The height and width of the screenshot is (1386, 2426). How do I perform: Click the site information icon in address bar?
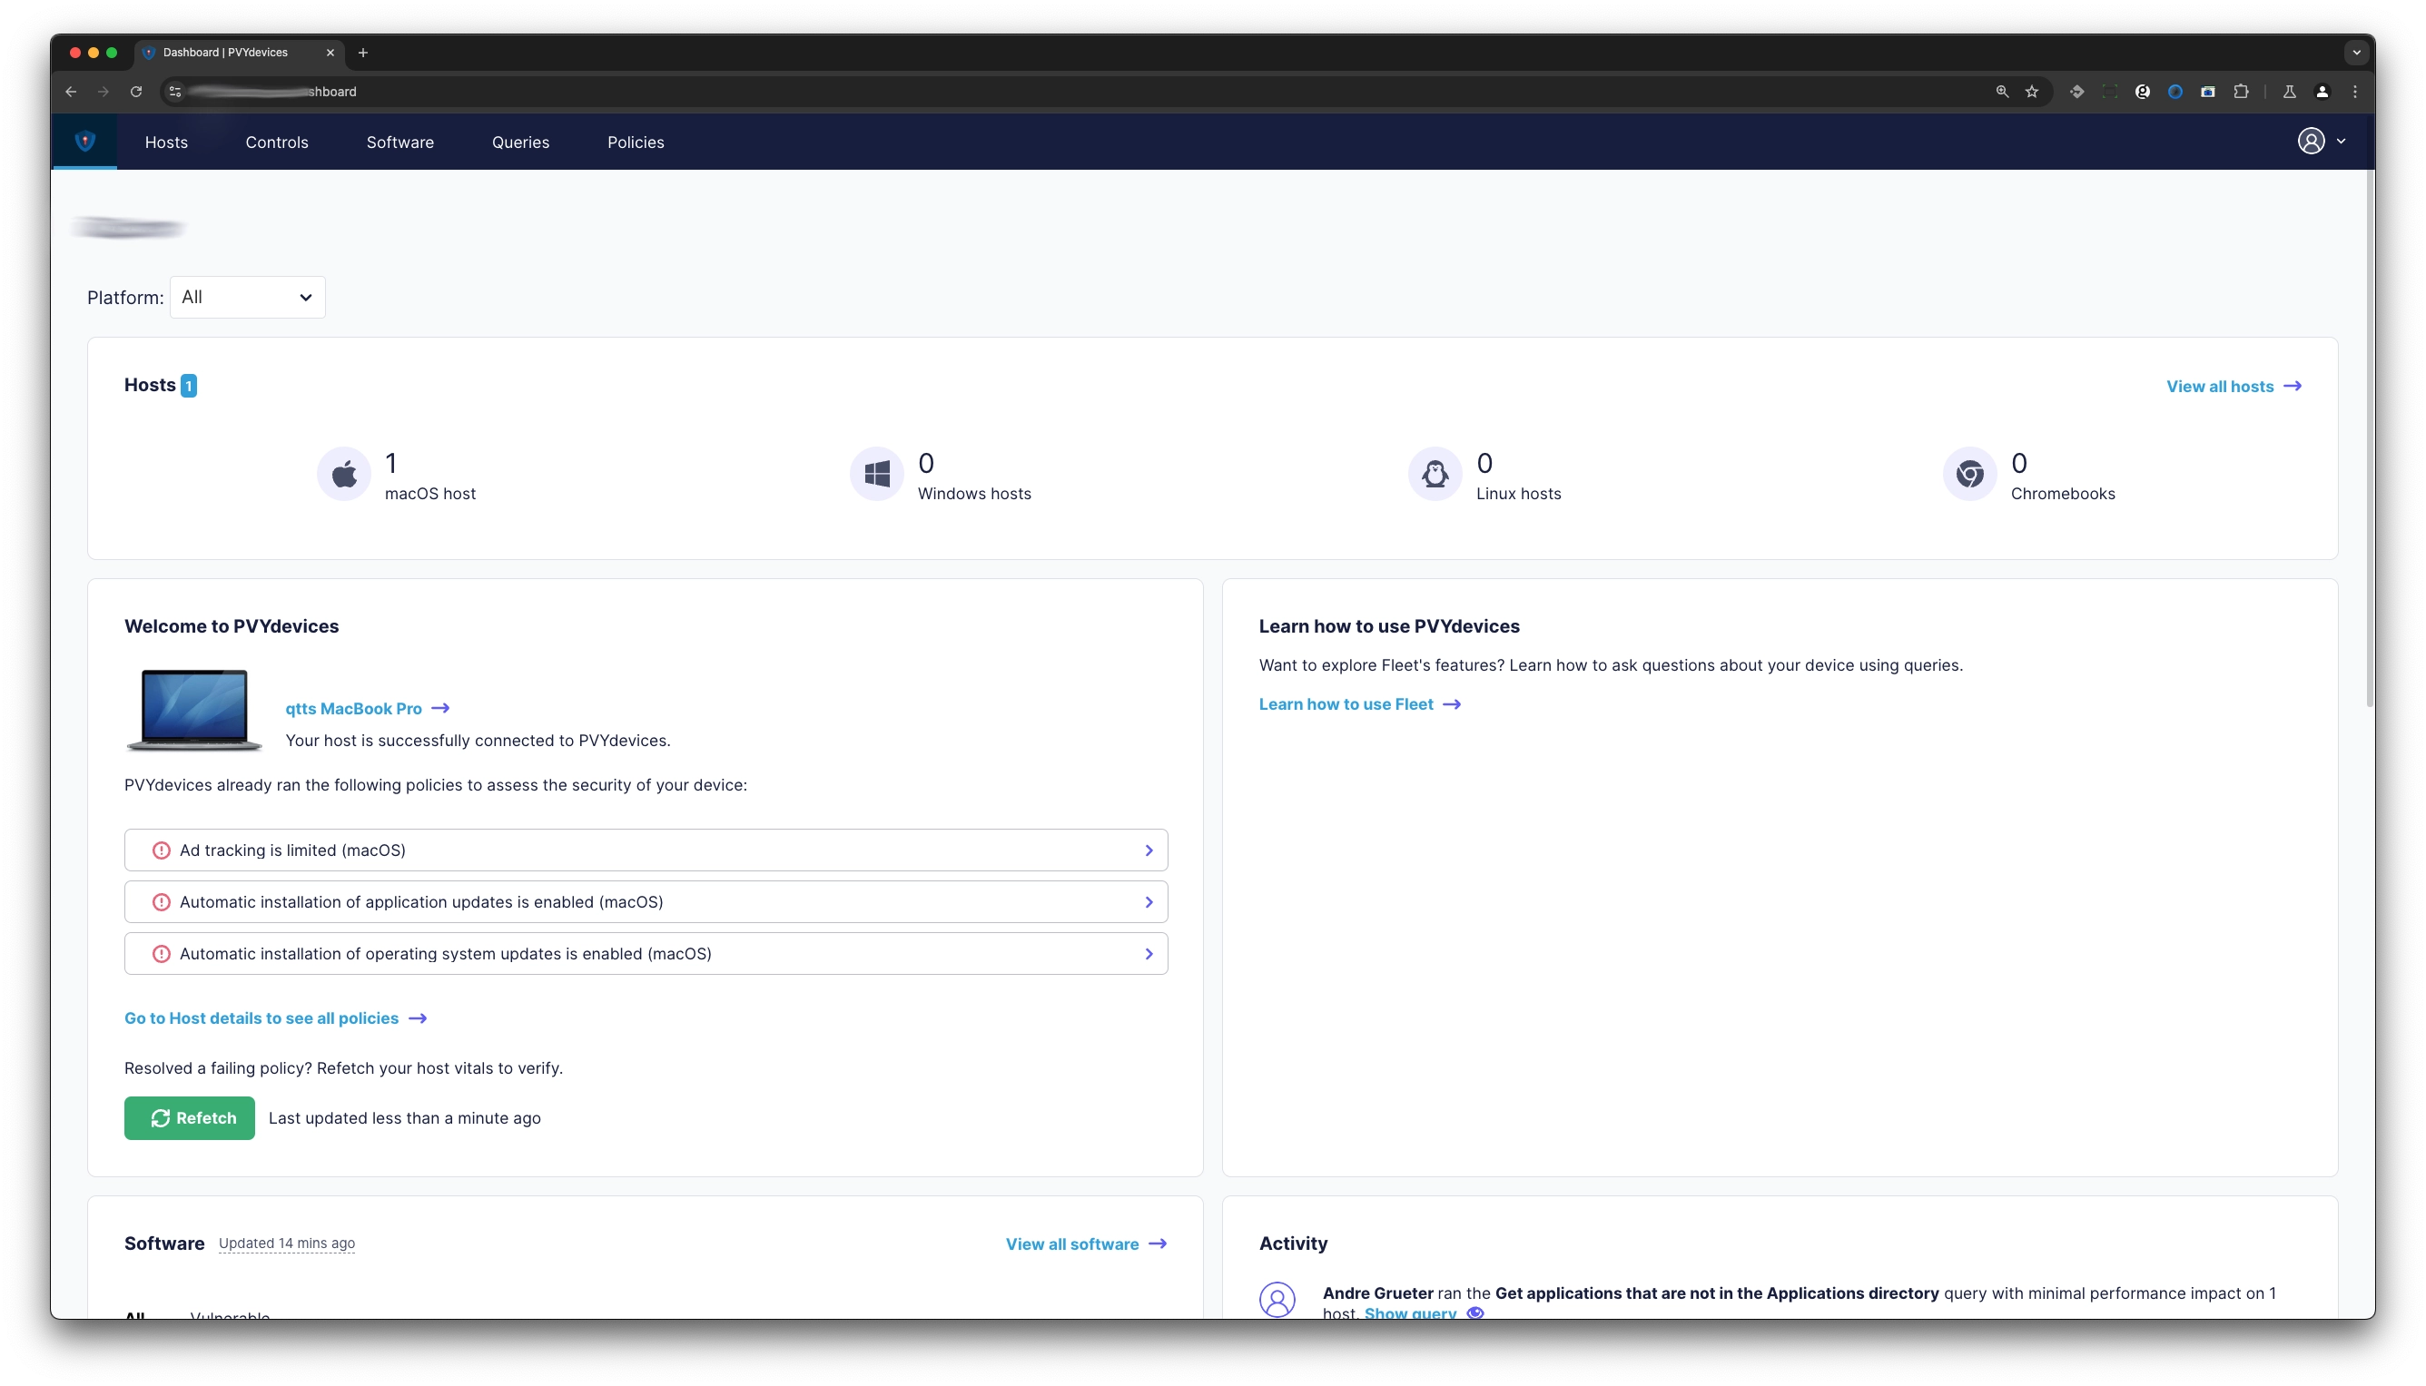coord(174,92)
